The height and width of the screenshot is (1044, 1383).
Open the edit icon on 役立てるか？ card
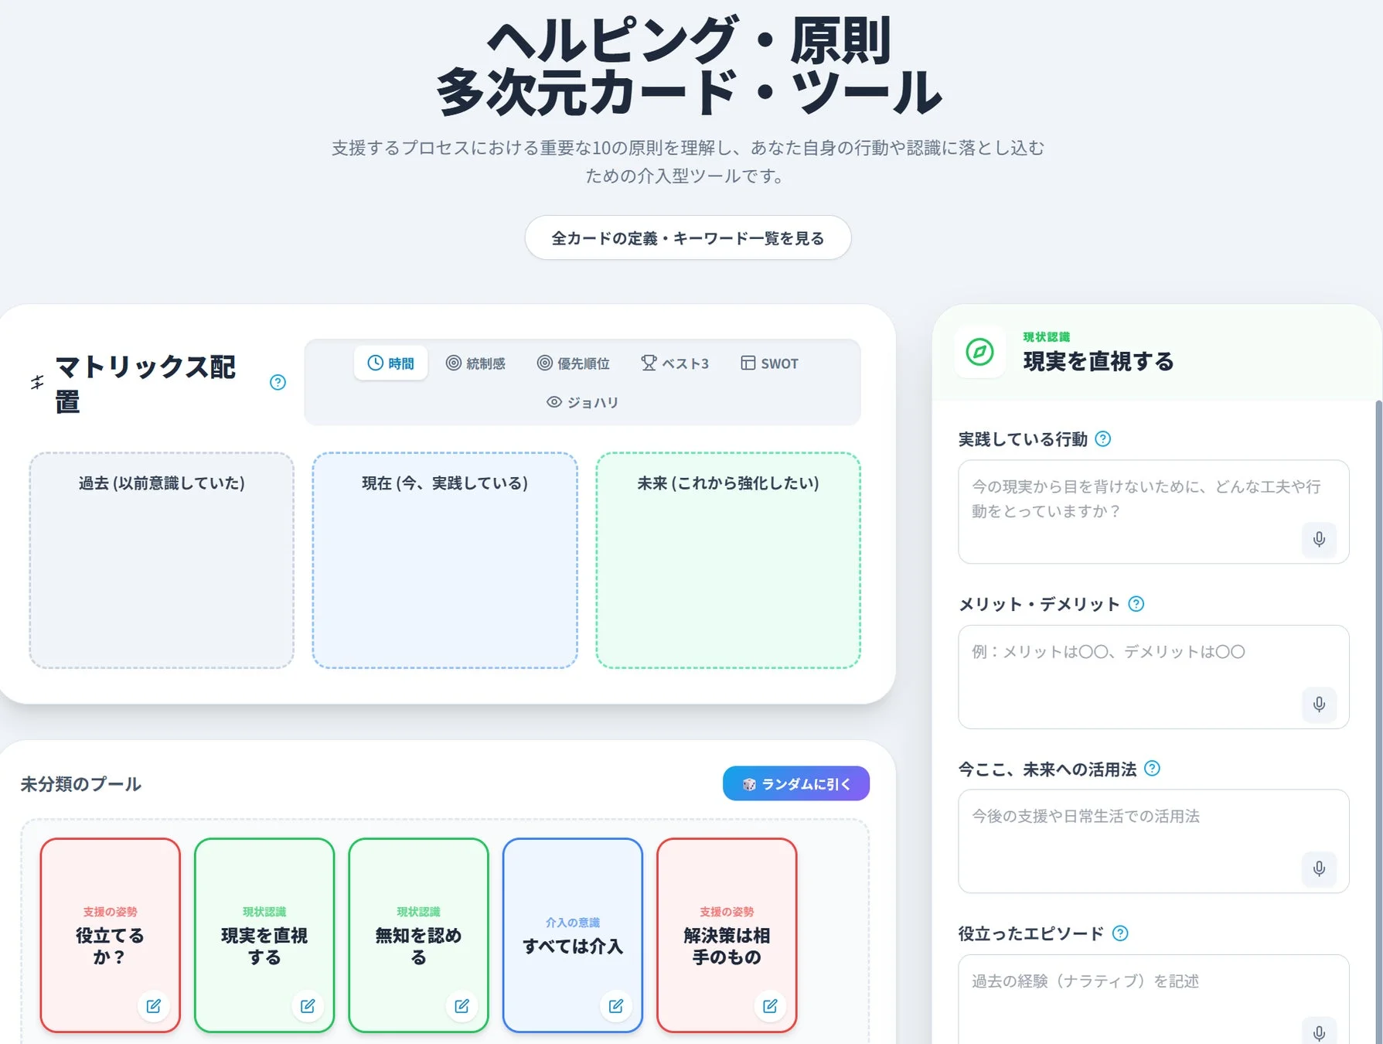point(154,1006)
